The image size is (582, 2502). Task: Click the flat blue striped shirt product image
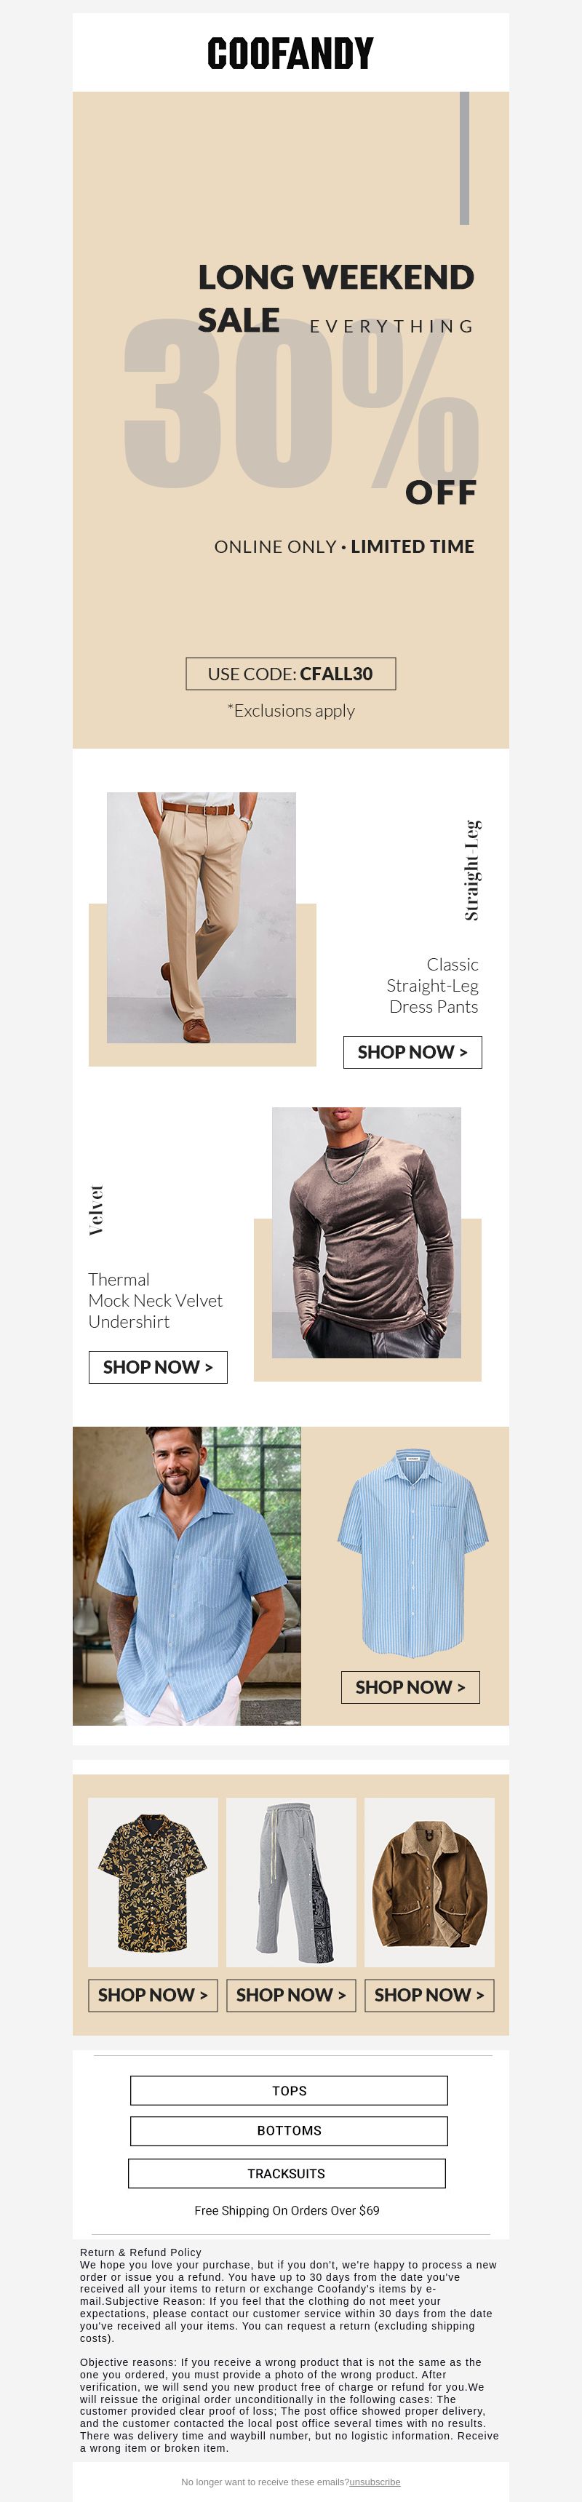click(412, 1551)
